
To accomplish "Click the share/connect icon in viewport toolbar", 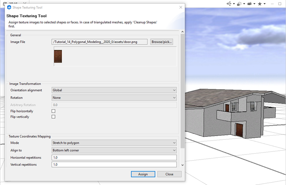I will tap(230, 4).
